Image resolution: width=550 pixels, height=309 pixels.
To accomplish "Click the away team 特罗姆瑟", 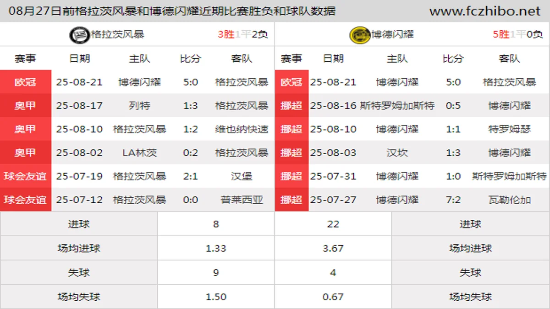I will point(509,129).
